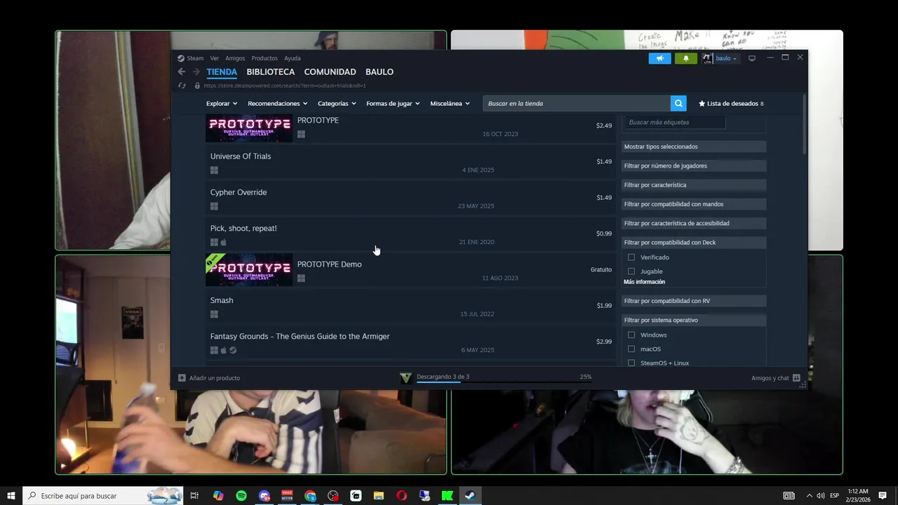Screen dimensions: 898x505
Task: Open Opera browser from the taskbar
Action: [x=401, y=496]
